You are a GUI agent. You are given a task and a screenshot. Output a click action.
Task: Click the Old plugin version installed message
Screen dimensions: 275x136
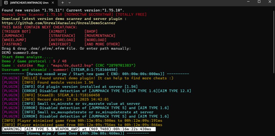coord(78,87)
